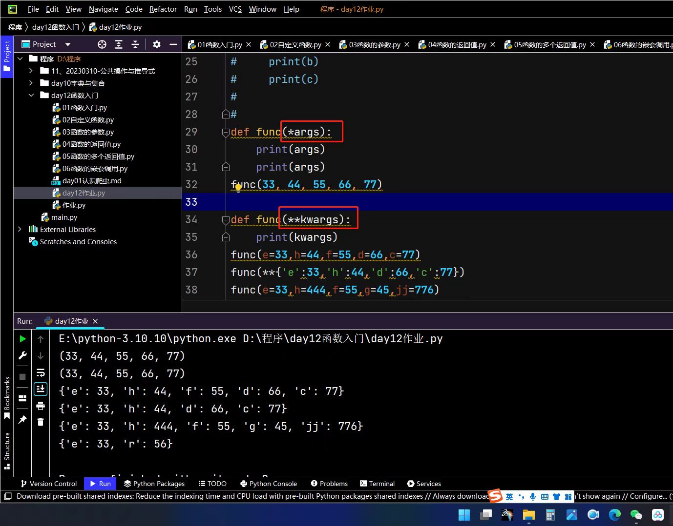673x526 pixels.
Task: Open the Refactor menu
Action: click(163, 9)
